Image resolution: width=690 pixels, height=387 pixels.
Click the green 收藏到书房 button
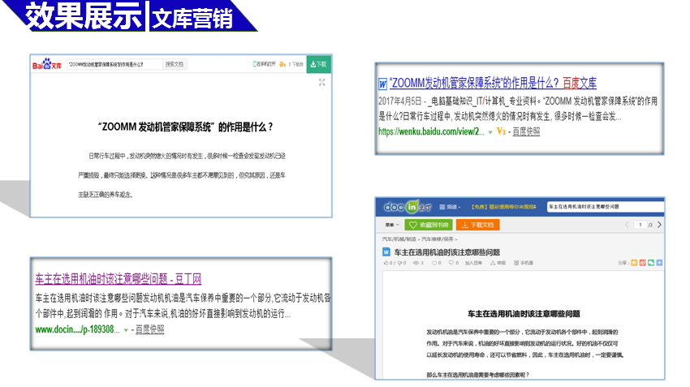click(429, 225)
